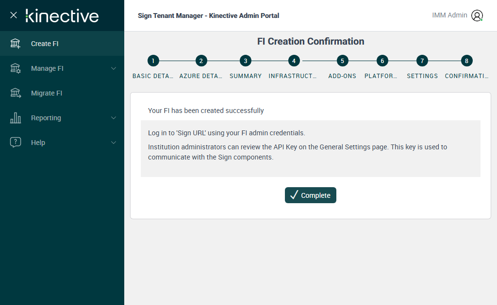The image size is (497, 305).
Task: Click the 'Log in to Sign URL' instruction
Action: (227, 133)
